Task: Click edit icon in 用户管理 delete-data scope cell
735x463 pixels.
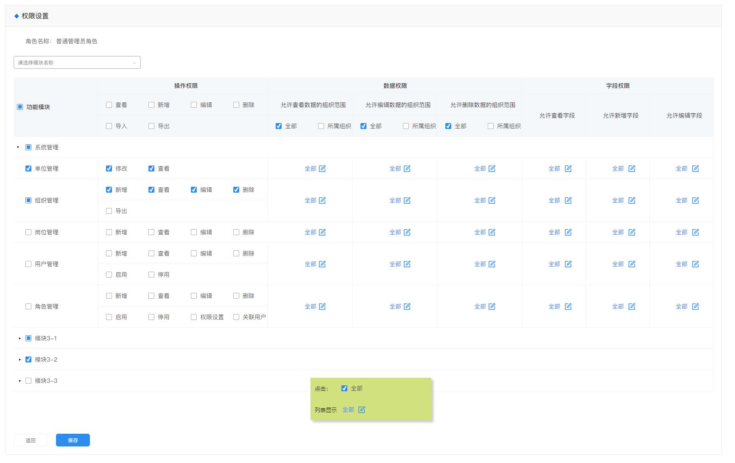Action: [492, 264]
